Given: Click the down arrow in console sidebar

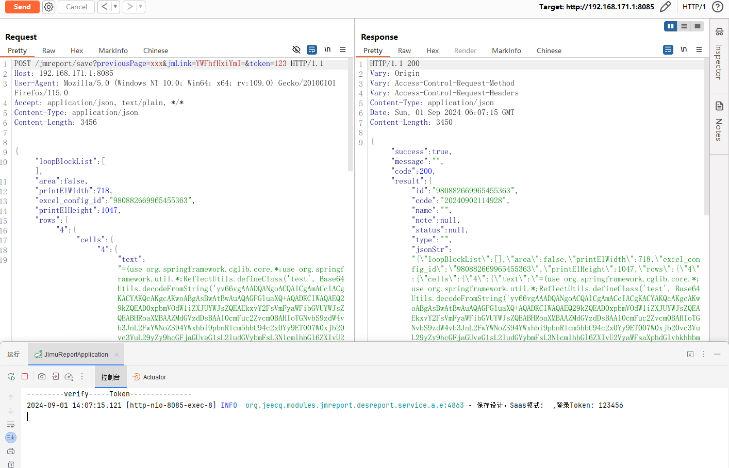Looking at the screenshot, I should 11,411.
